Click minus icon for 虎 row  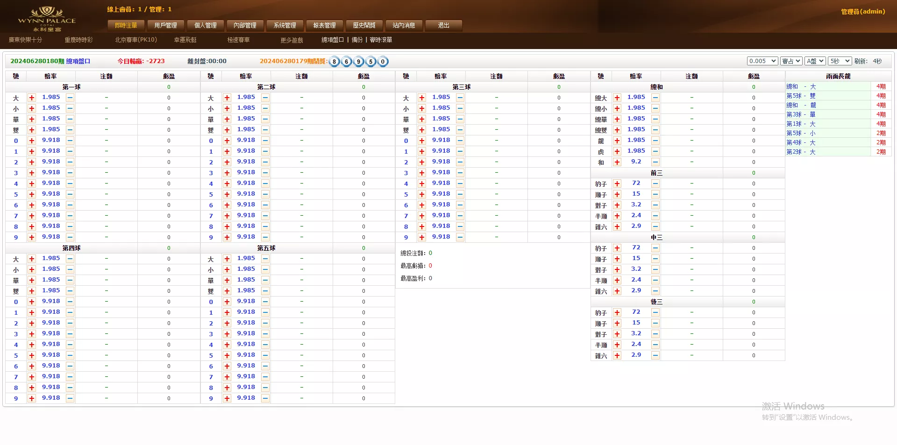655,151
